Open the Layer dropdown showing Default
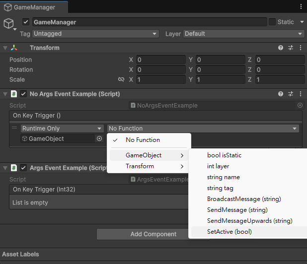307x264 pixels. pyautogui.click(x=243, y=34)
